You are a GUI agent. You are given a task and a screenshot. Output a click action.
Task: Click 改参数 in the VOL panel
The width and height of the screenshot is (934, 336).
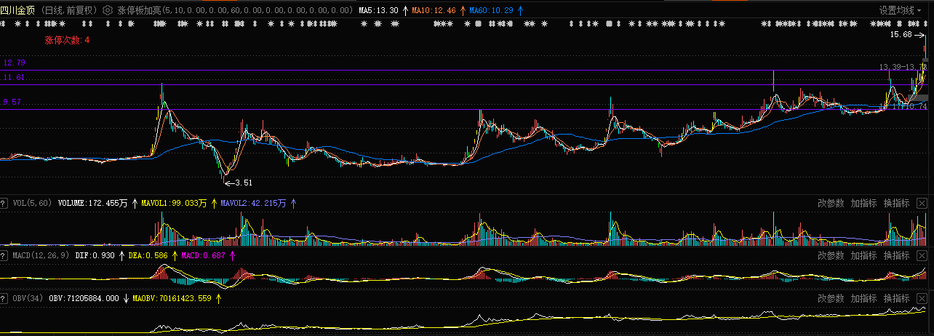[831, 203]
